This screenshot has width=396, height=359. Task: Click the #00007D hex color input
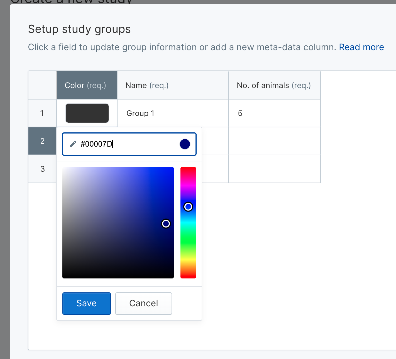(129, 144)
